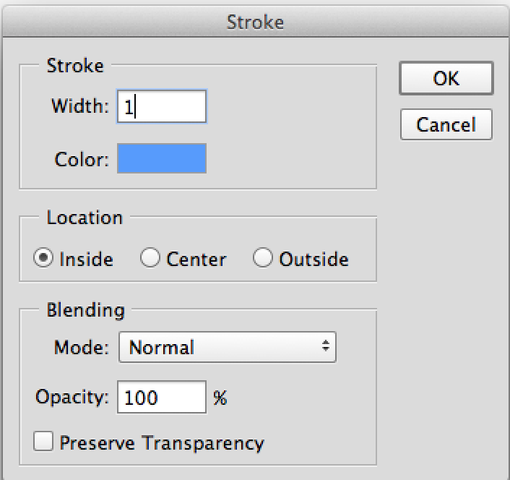Click the Mode: label in Blending

(82, 348)
